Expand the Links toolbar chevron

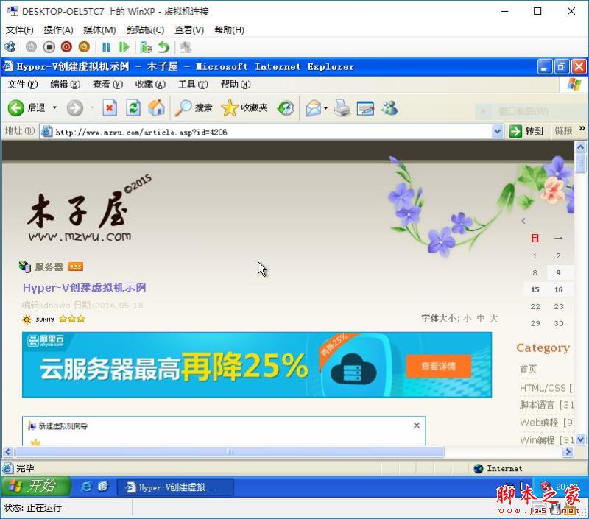point(582,128)
